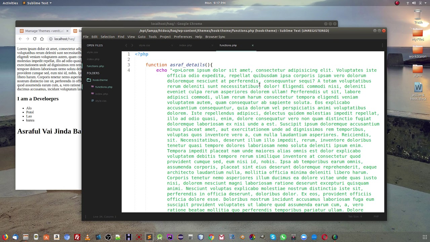Open the Goto menu

point(141,37)
